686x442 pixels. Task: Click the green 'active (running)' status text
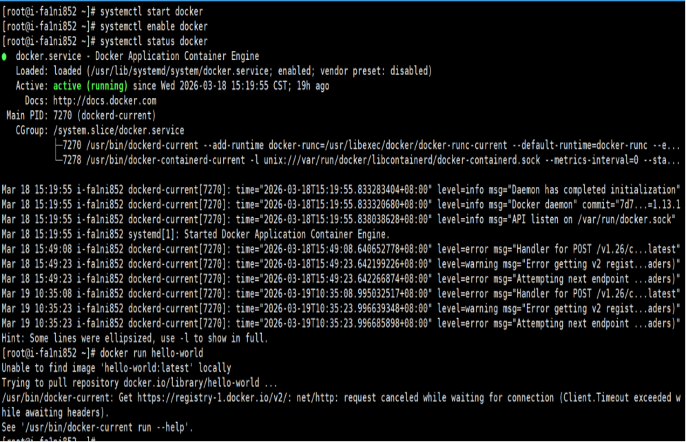click(x=90, y=86)
